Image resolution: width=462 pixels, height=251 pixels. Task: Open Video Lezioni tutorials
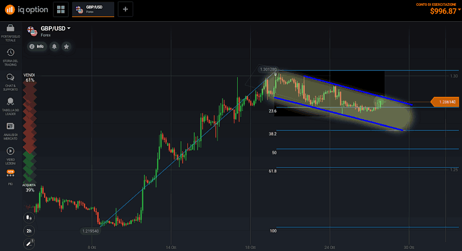pos(10,154)
